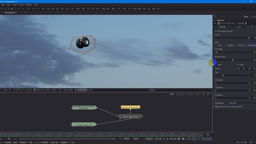Open the Window menu

28,5
